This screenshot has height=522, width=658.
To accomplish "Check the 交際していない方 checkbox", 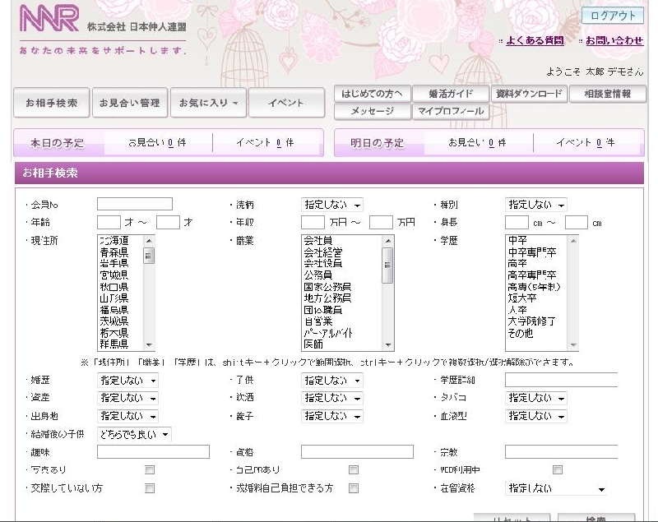I will (150, 488).
